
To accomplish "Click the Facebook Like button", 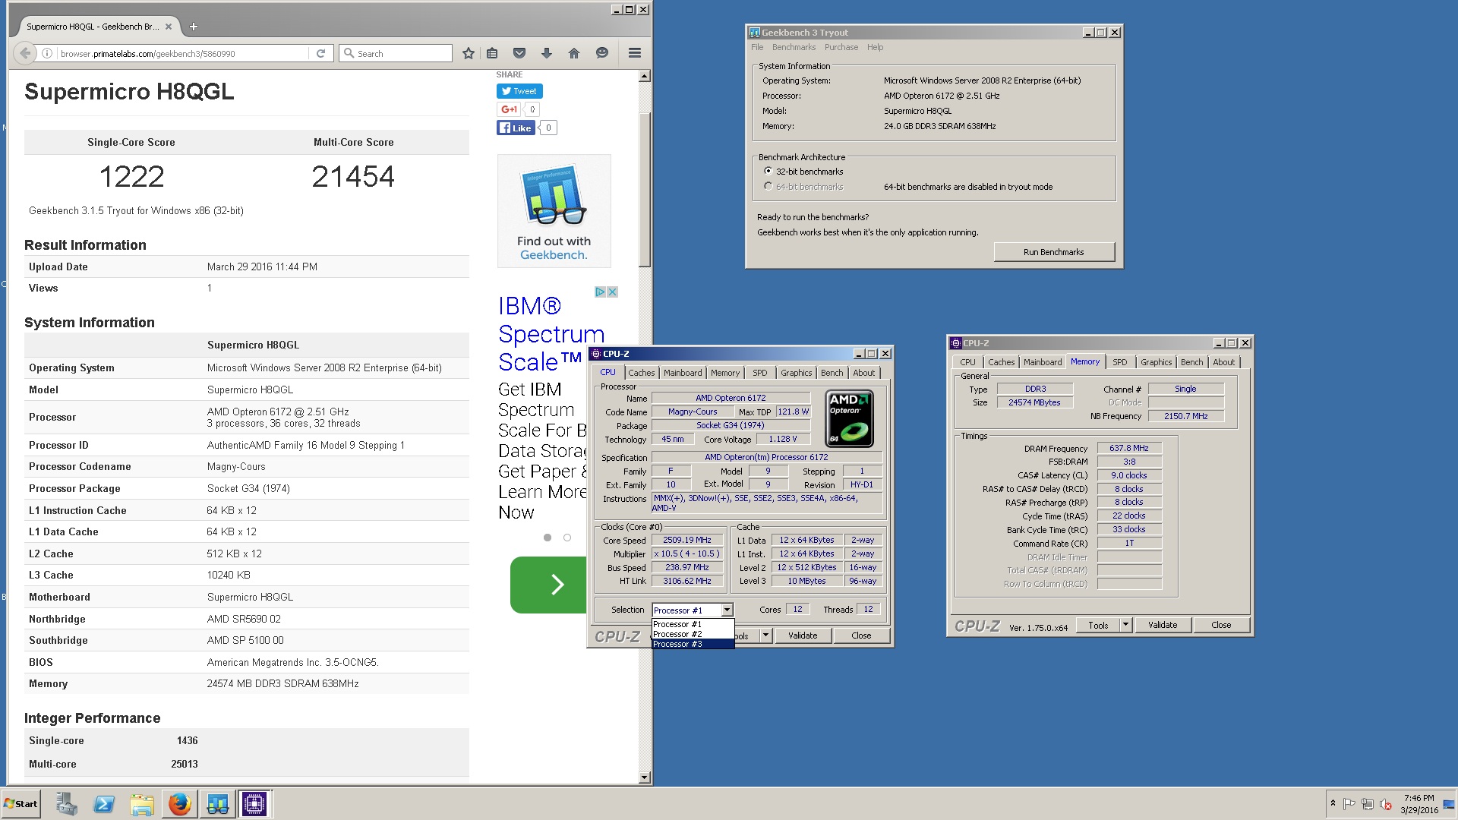I will [516, 128].
